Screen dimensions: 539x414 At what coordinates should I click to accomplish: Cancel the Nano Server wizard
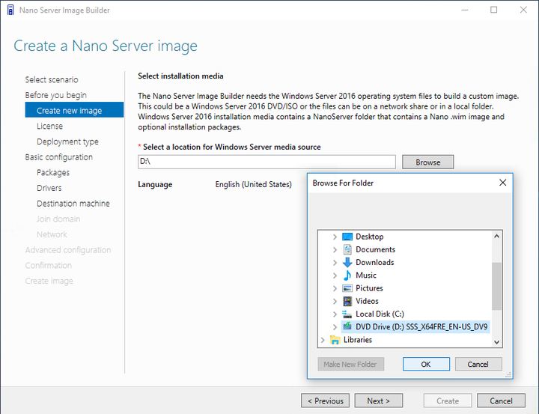coord(501,401)
